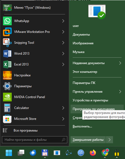Viewport: 125px width, 159px height.
Task: Click the Завершение работы button
Action: coord(88,140)
